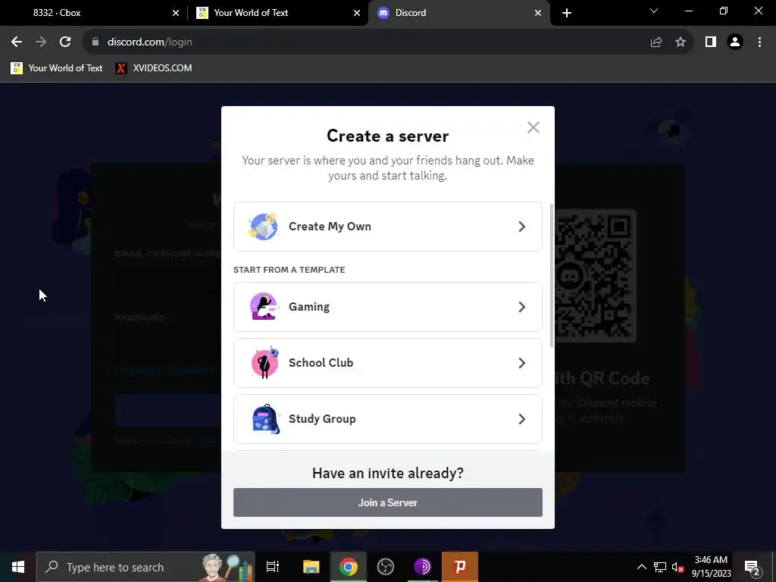
Task: Switch to the Your World of Text tab
Action: pyautogui.click(x=277, y=13)
